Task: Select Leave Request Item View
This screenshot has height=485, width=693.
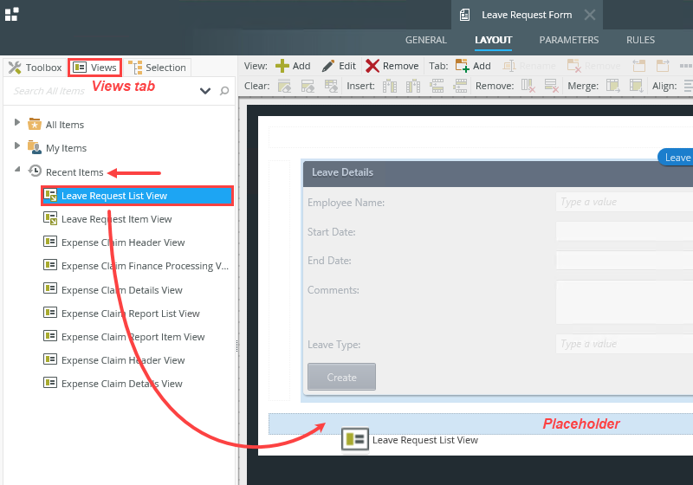Action: coord(116,219)
